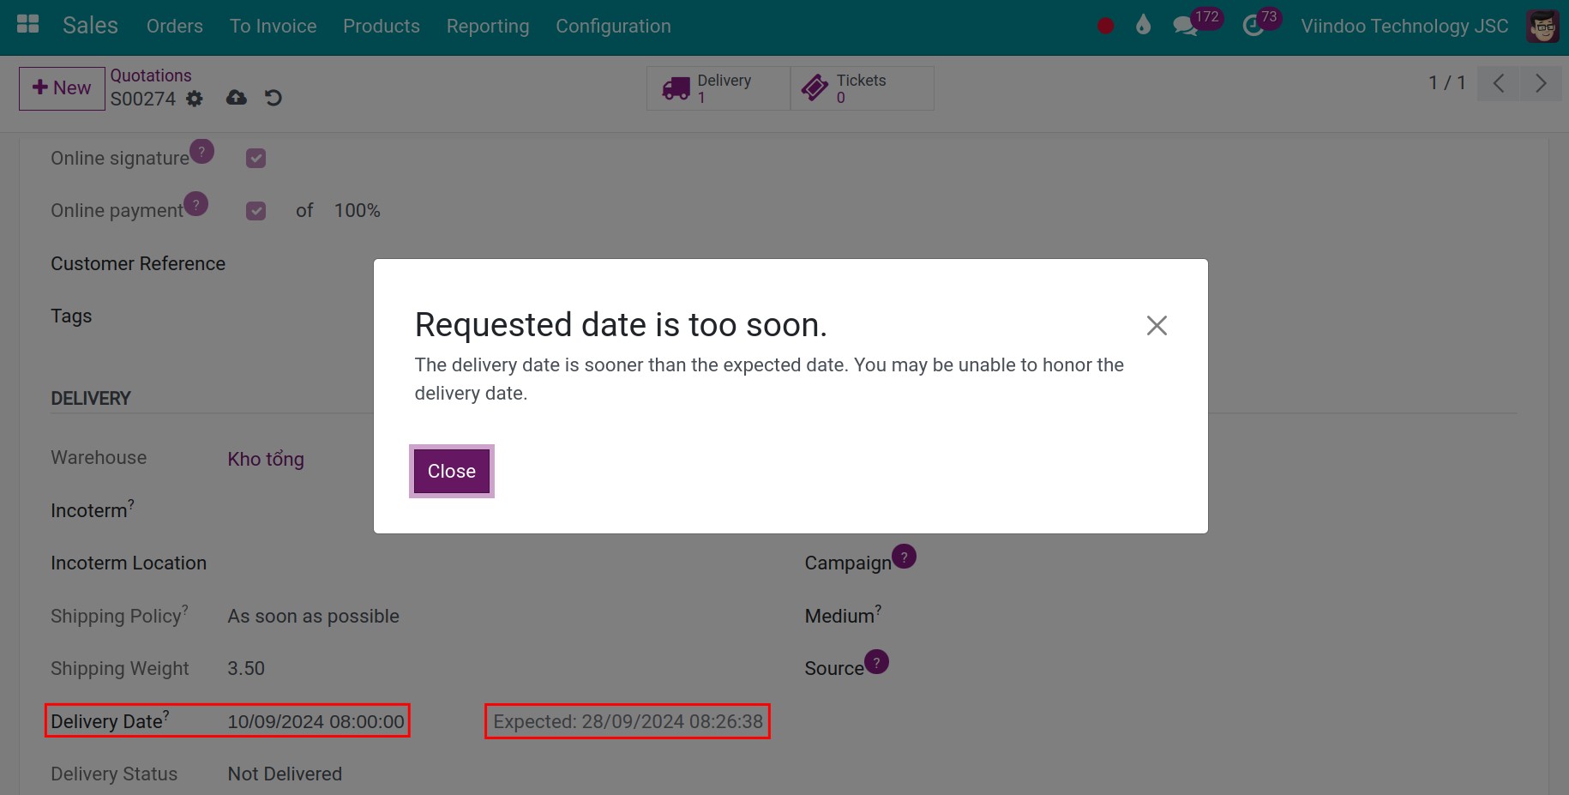This screenshot has height=795, width=1569.
Task: Click the user avatar in top bar
Action: click(1542, 26)
